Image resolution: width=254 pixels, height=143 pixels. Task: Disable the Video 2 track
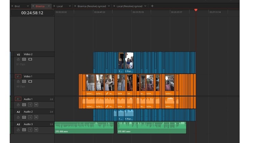[x=30, y=59]
